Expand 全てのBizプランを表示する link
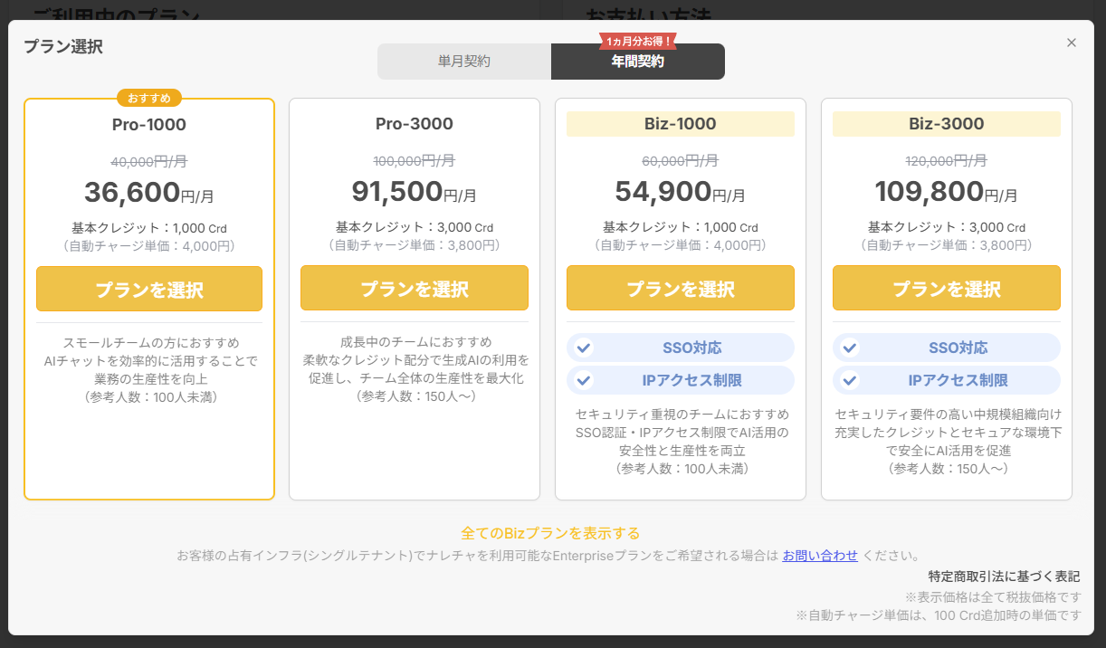The width and height of the screenshot is (1106, 648). pos(550,533)
